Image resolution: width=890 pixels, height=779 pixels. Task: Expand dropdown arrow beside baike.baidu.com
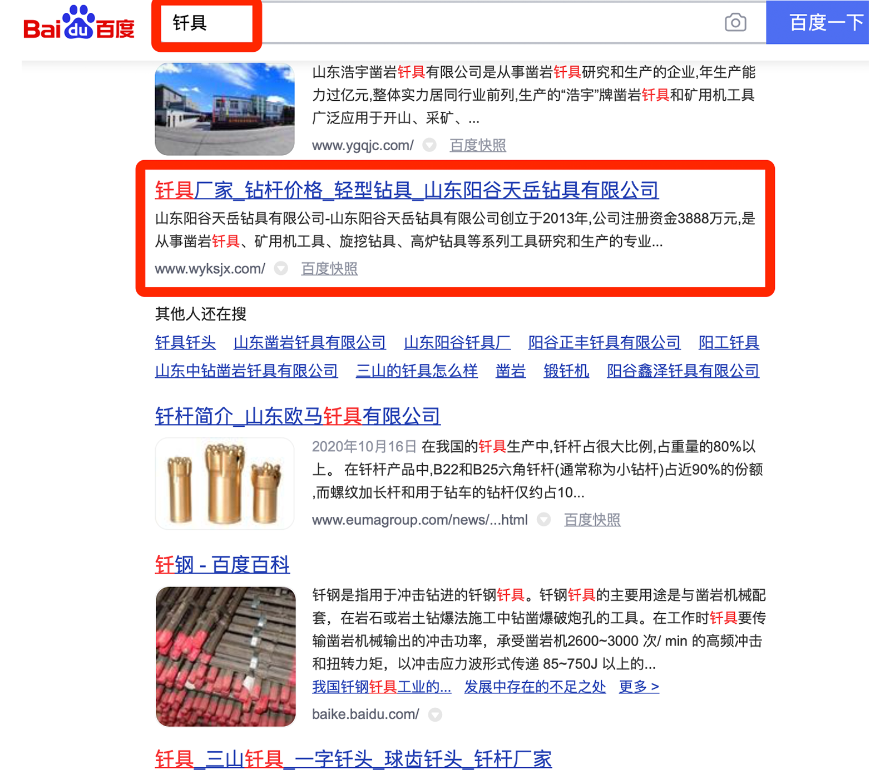pos(435,714)
